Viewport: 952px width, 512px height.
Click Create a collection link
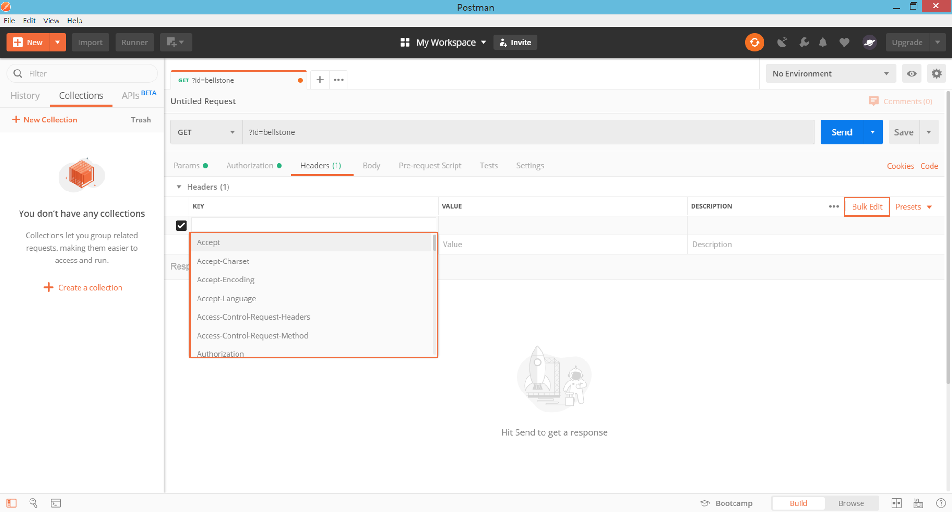pyautogui.click(x=83, y=287)
